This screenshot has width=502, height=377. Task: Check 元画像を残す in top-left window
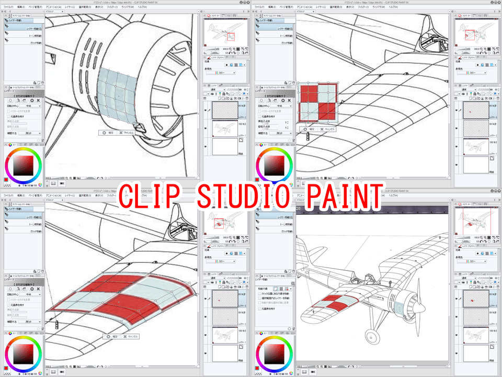(9, 116)
